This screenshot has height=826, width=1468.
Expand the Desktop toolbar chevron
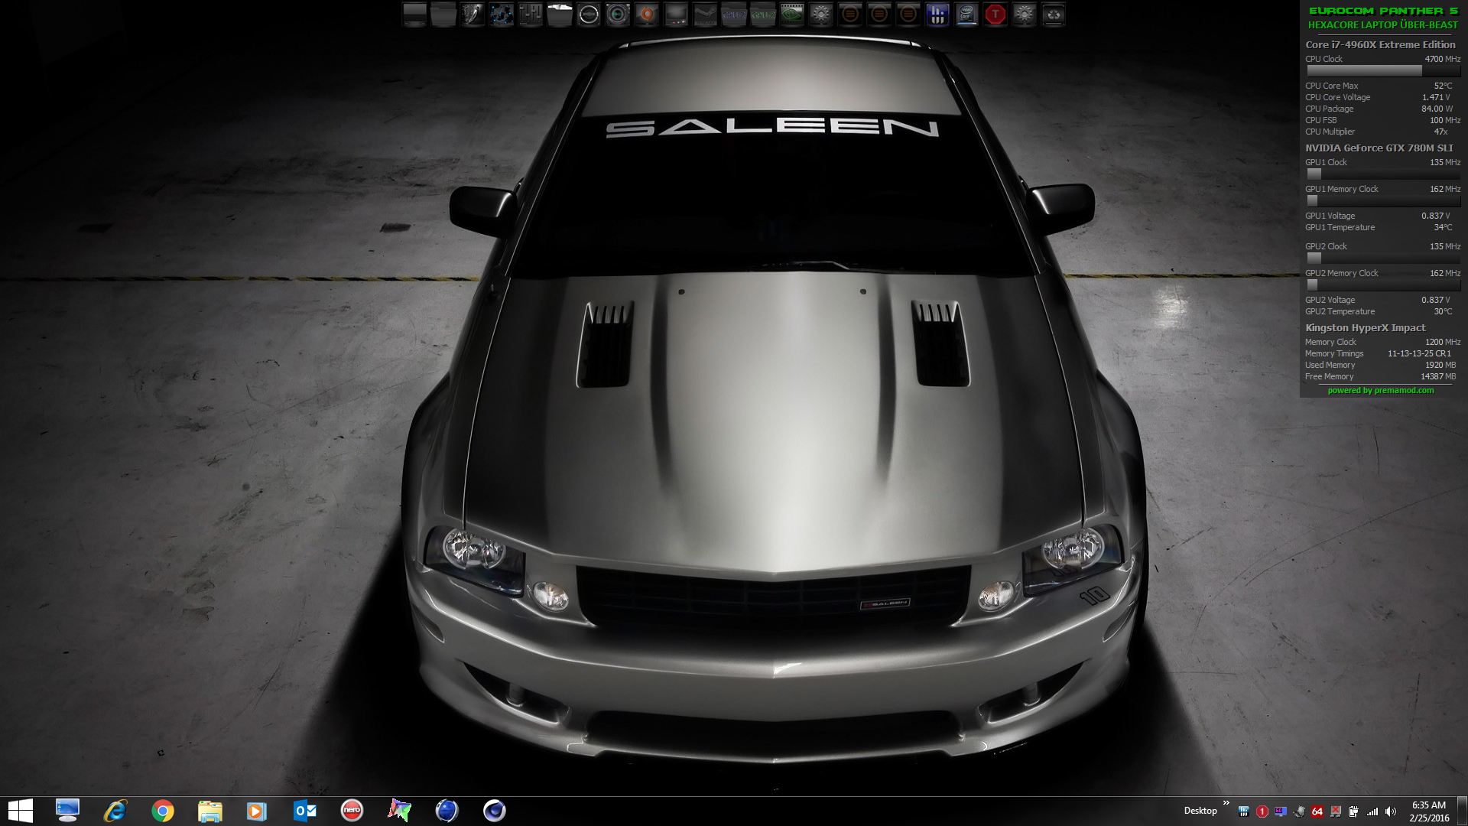click(1226, 802)
